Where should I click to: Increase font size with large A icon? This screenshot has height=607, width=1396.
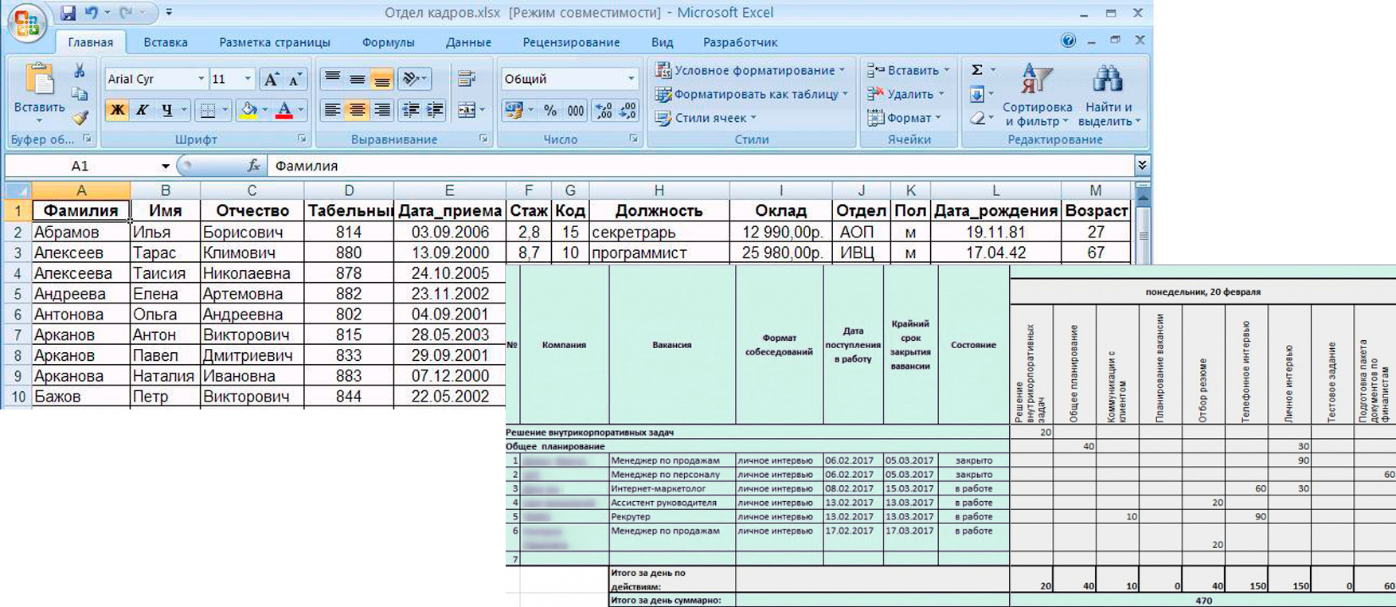[271, 79]
